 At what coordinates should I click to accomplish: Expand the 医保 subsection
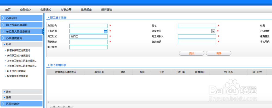click(22, 97)
